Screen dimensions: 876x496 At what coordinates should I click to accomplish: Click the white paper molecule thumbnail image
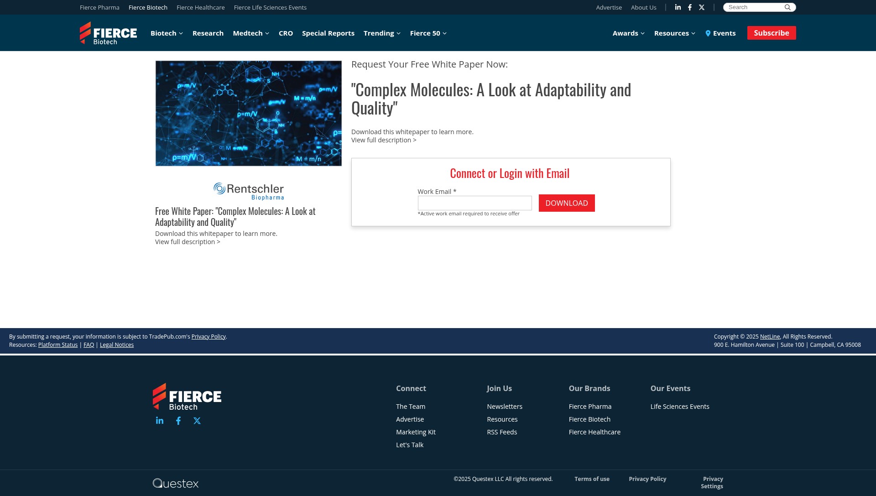tap(249, 113)
